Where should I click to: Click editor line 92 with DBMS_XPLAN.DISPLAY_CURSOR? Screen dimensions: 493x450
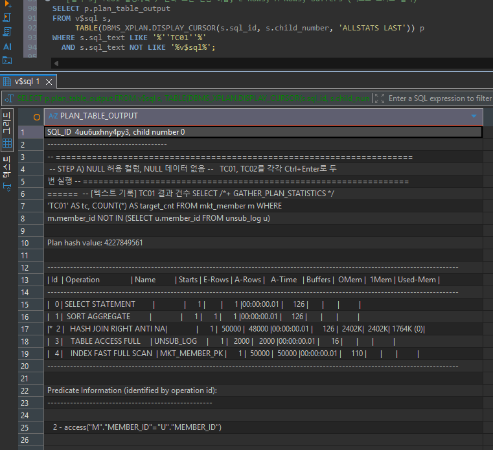[249, 28]
